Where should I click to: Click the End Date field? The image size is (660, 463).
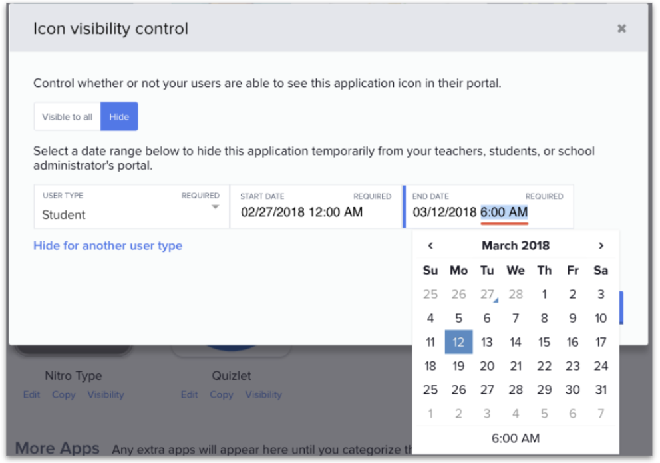[x=488, y=207]
